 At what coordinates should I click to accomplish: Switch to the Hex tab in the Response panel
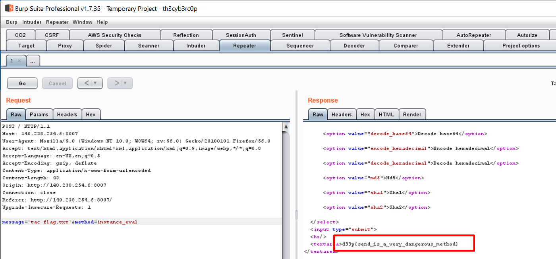click(x=365, y=114)
